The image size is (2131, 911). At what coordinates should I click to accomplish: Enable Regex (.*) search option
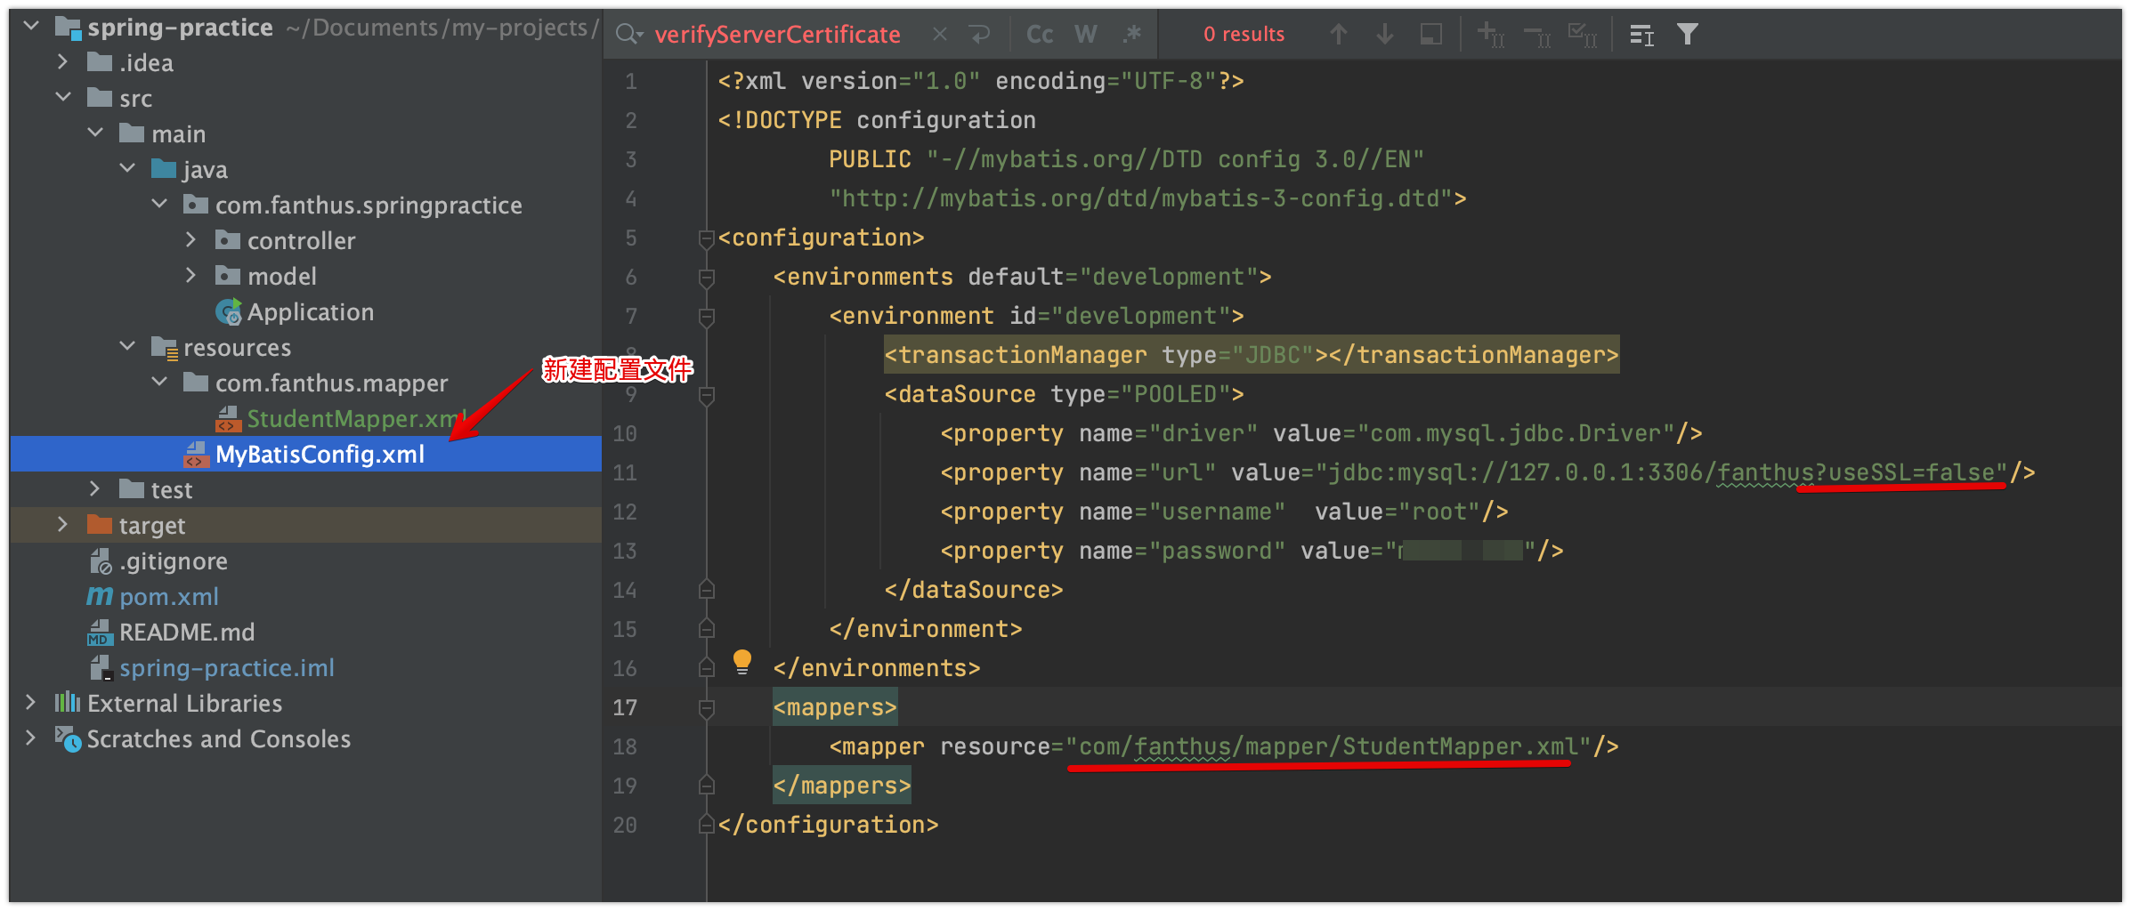[1131, 35]
